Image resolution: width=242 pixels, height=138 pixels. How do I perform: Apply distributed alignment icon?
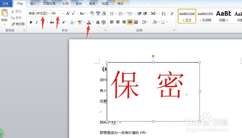[136, 22]
